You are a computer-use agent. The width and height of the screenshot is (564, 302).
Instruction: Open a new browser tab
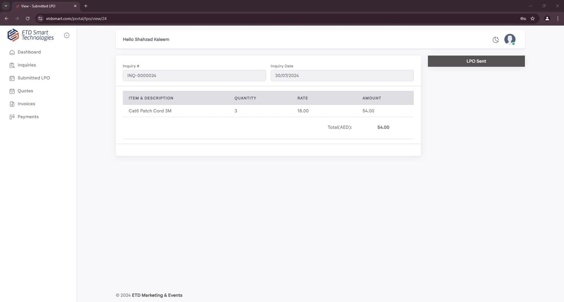[x=86, y=6]
